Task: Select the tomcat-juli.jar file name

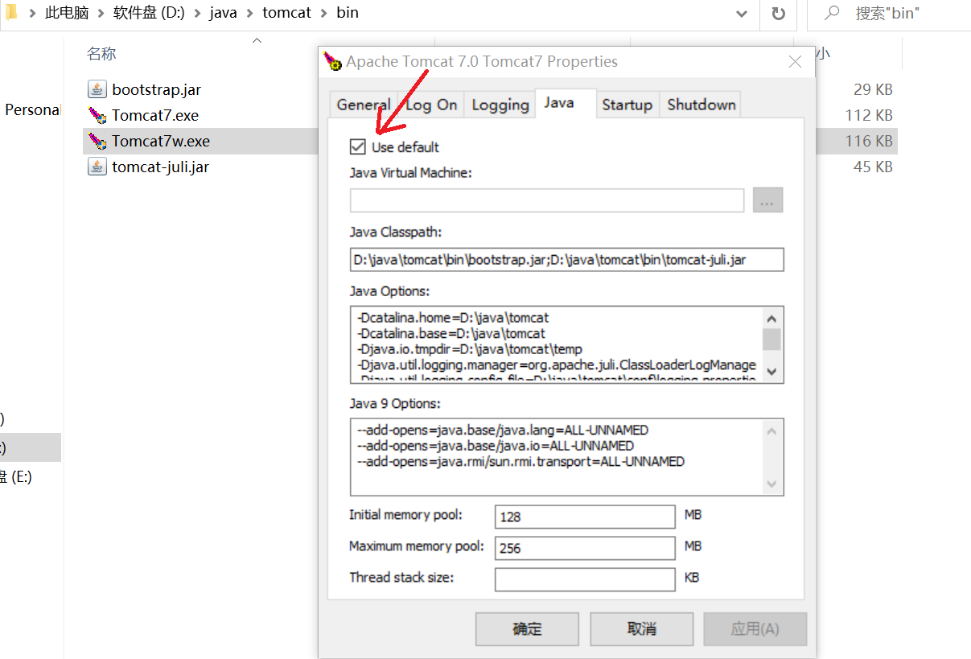Action: [161, 167]
